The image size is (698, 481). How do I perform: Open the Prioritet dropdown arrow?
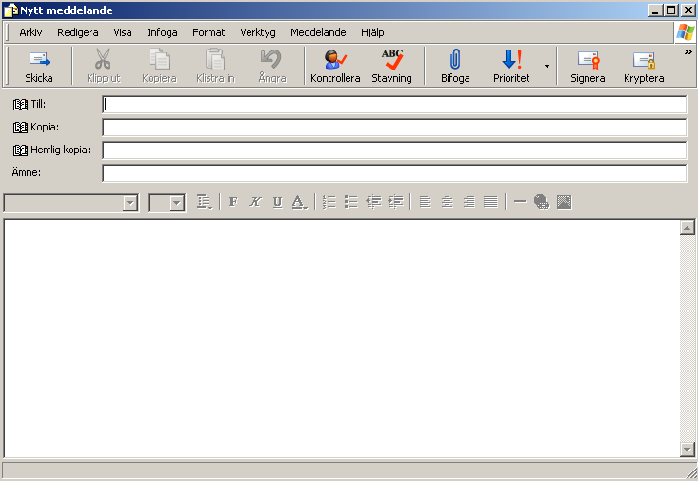pos(547,66)
